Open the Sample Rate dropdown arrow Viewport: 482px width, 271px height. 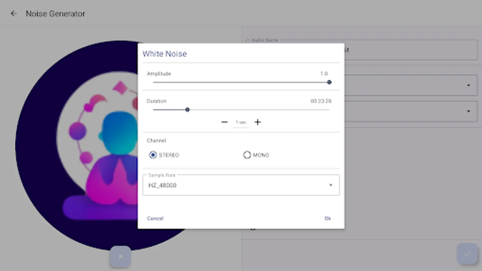click(330, 185)
